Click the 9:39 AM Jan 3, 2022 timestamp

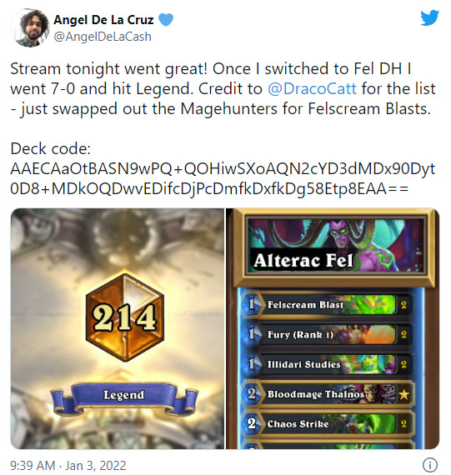[68, 465]
